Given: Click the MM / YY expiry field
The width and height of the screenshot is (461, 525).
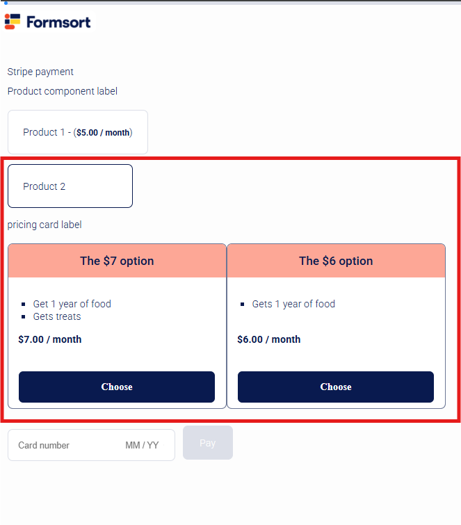Looking at the screenshot, I should 142,445.
